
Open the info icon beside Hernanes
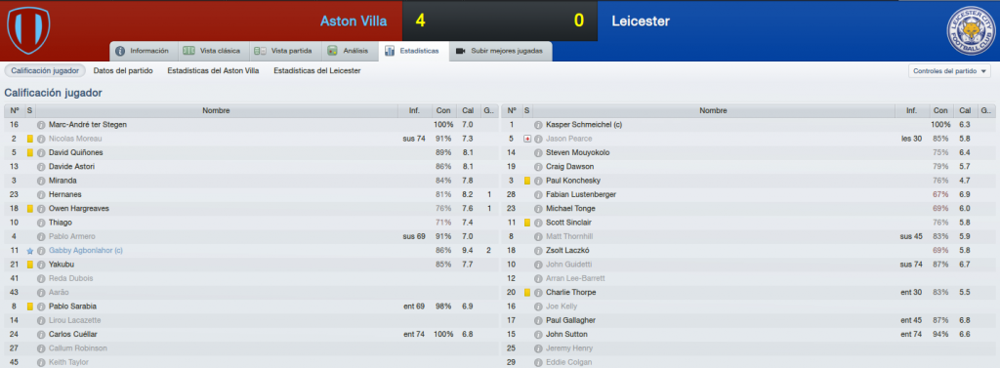[x=41, y=194]
